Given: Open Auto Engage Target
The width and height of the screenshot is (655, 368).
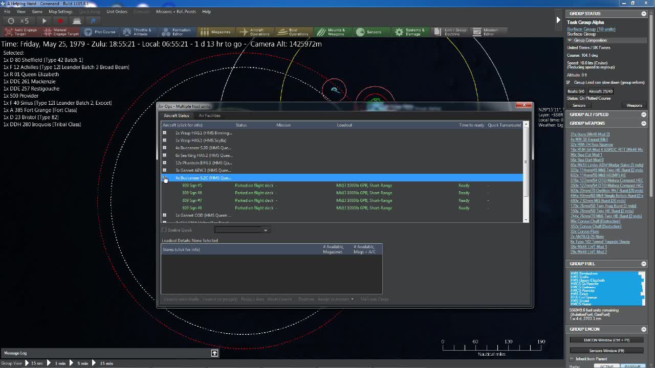Looking at the screenshot, I should pos(20,32).
